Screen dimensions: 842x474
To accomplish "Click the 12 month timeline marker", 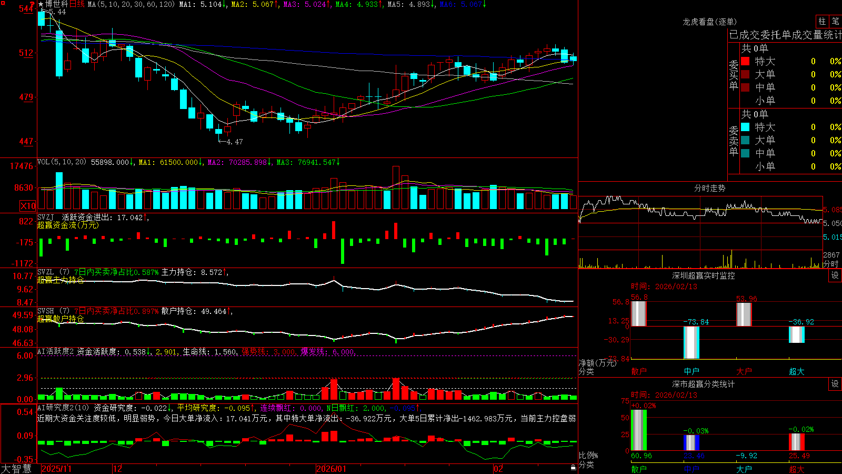I will [117, 469].
